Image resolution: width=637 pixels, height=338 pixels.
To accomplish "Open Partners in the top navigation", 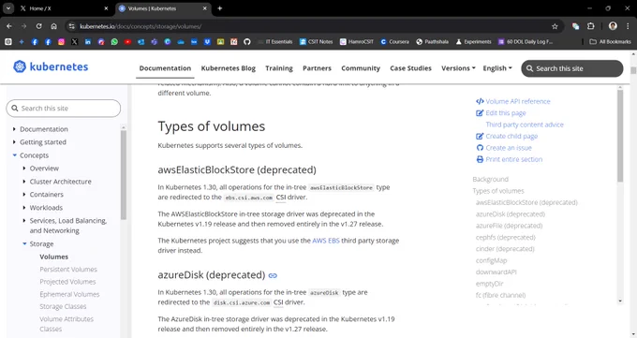I will pos(317,68).
